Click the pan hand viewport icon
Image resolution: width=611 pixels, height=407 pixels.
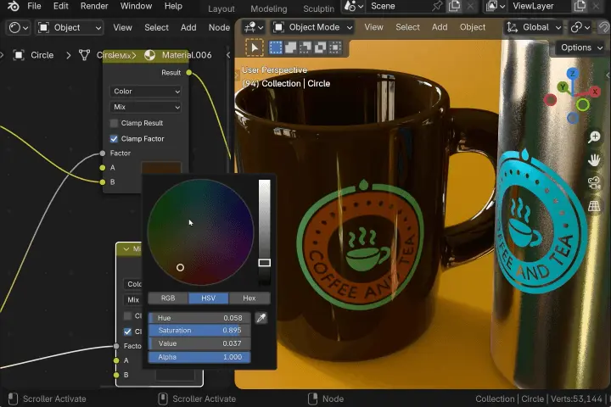pyautogui.click(x=594, y=159)
